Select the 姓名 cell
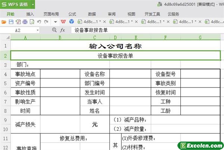Image resolution: width=224 pixels, height=150 pixels. tap(94, 111)
